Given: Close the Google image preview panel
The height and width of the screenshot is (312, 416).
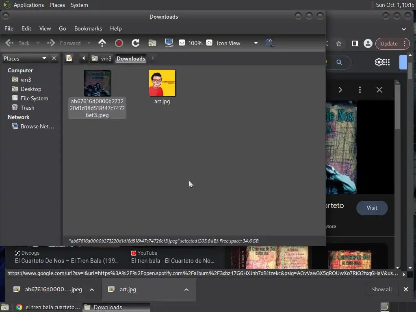Looking at the screenshot, I should point(379,90).
